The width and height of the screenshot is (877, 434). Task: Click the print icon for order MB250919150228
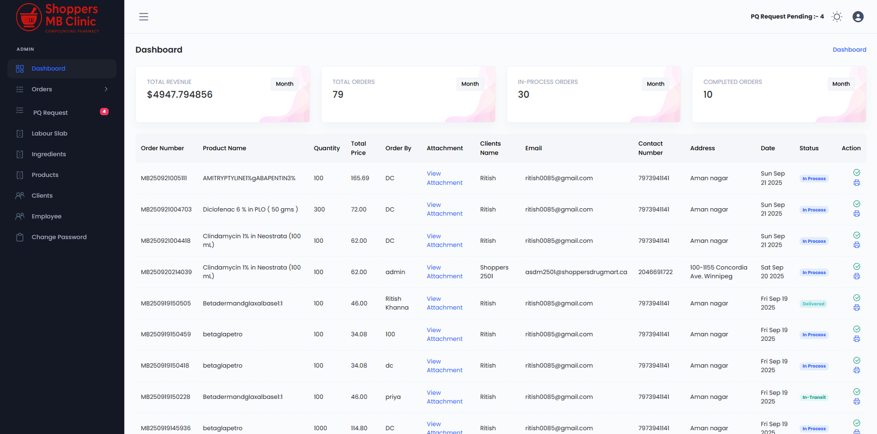tap(856, 402)
